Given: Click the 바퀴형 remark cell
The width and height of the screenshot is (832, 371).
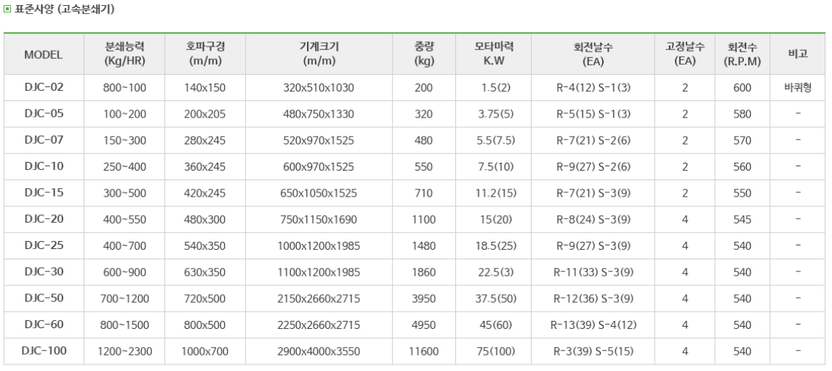Looking at the screenshot, I should pos(798,87).
